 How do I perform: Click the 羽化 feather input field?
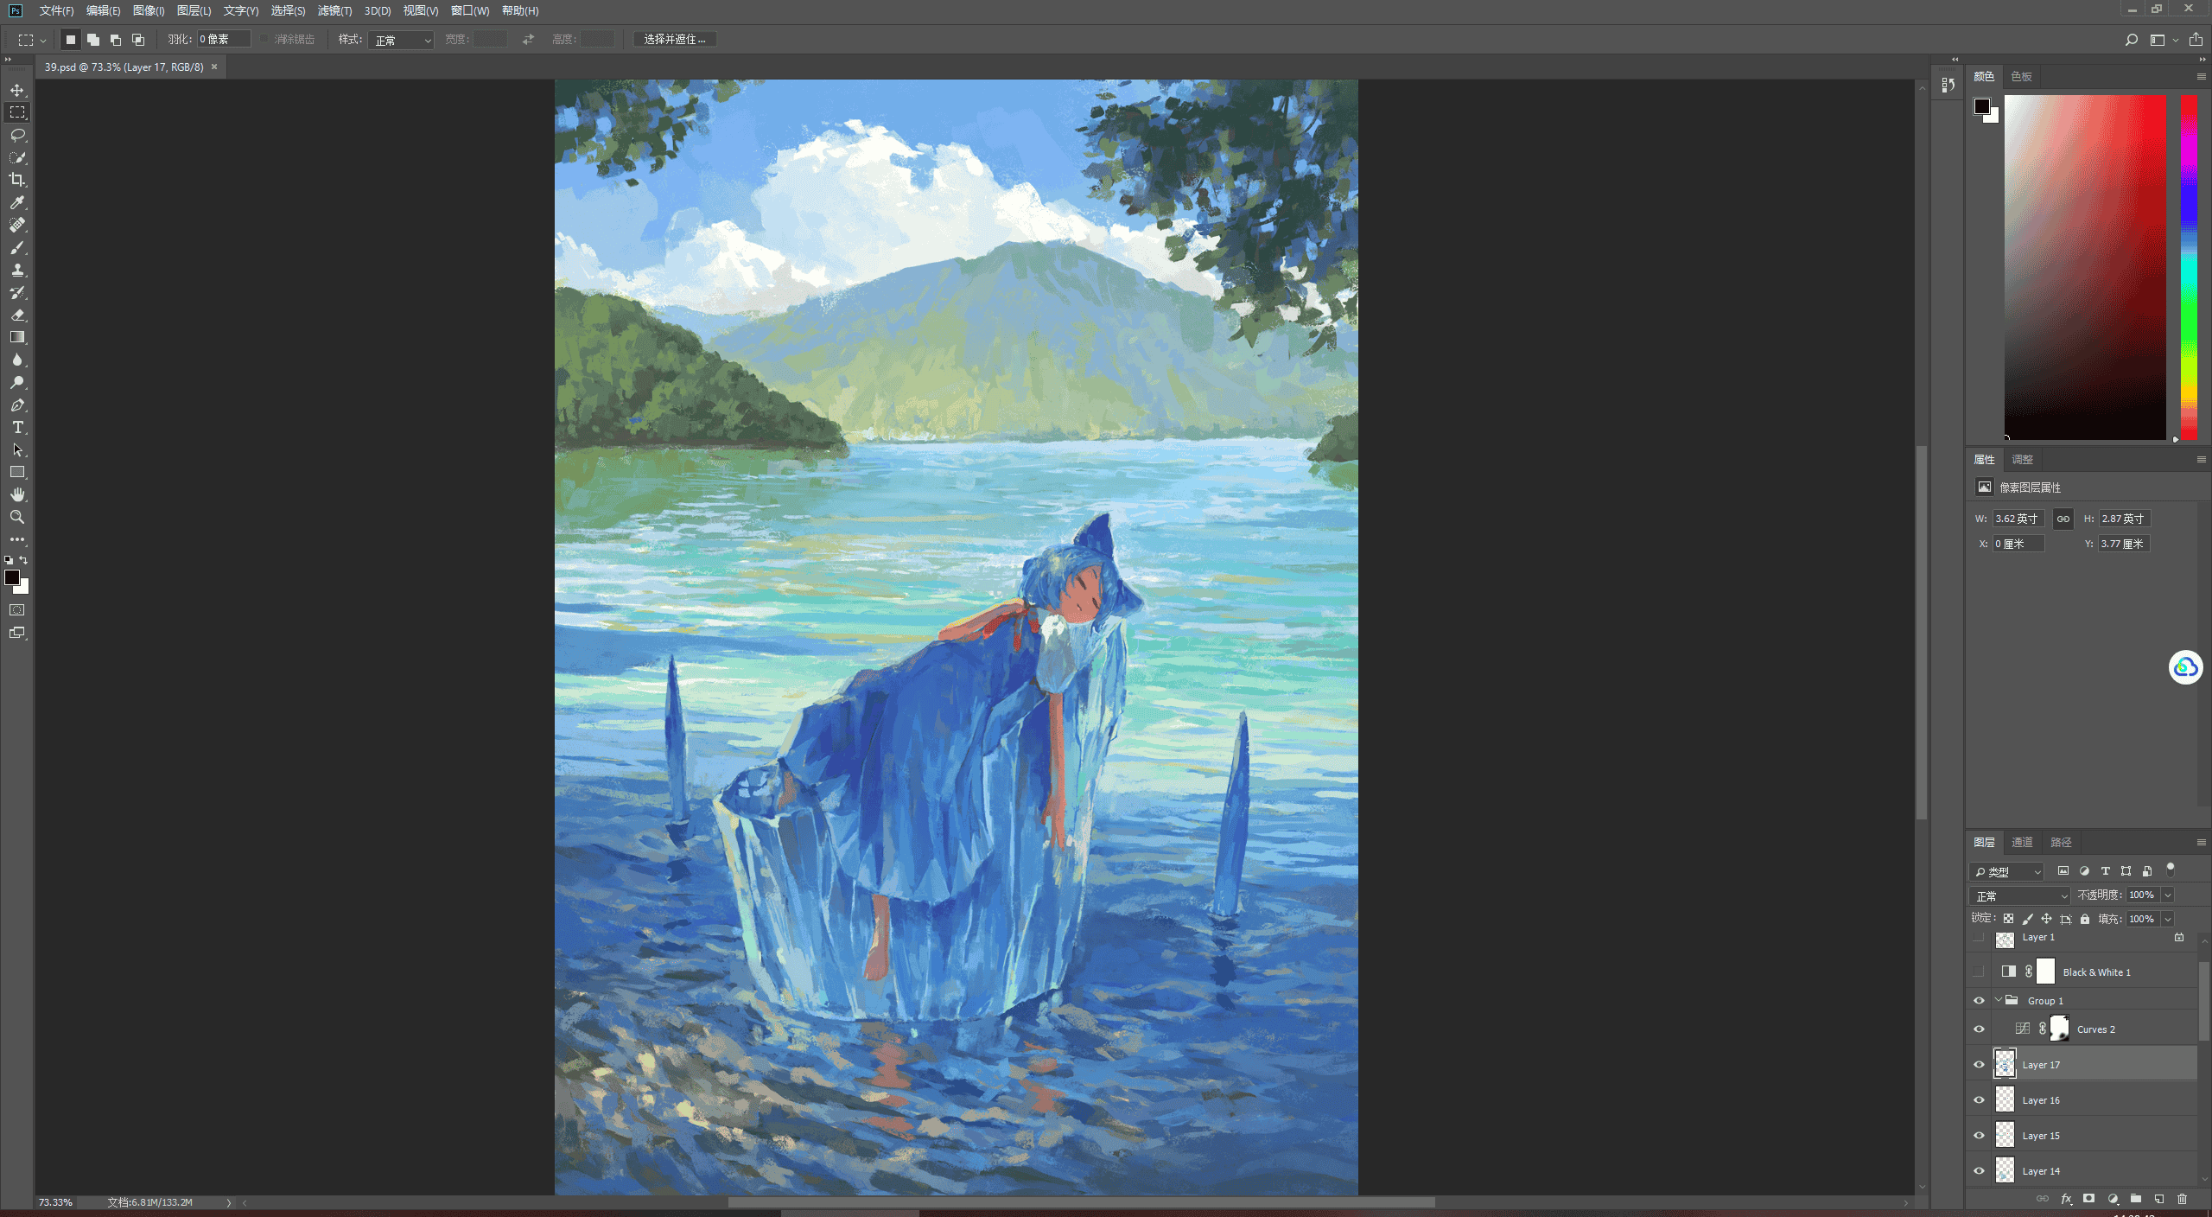223,40
